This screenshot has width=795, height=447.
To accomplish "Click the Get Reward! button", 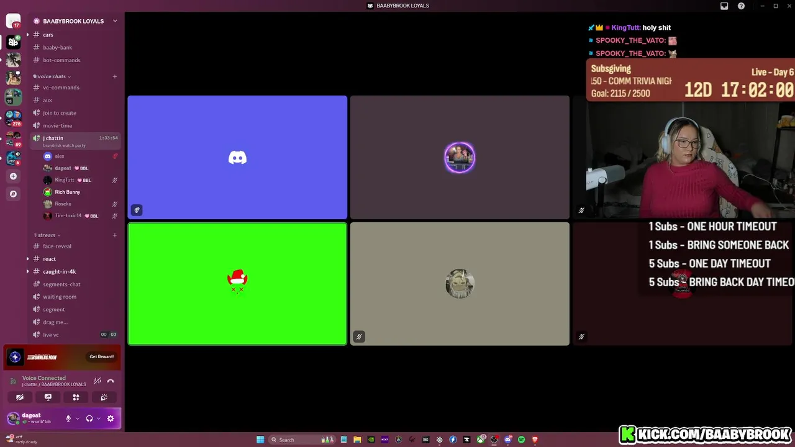I will point(101,357).
